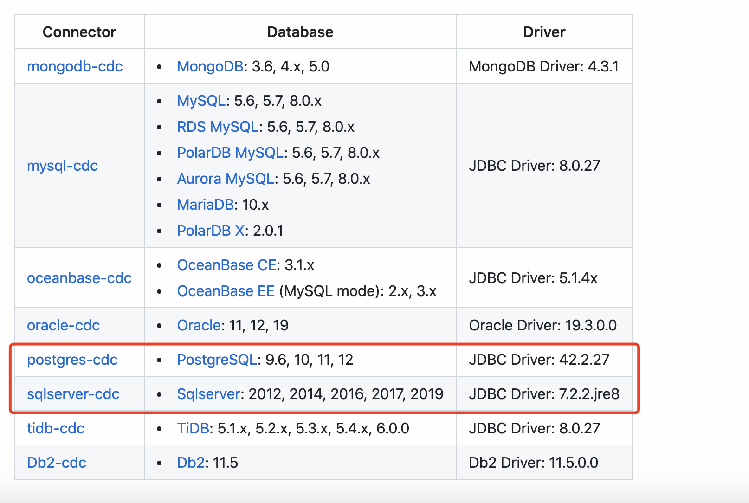The image size is (749, 503).
Task: Click the Connector column header
Action: point(79,32)
